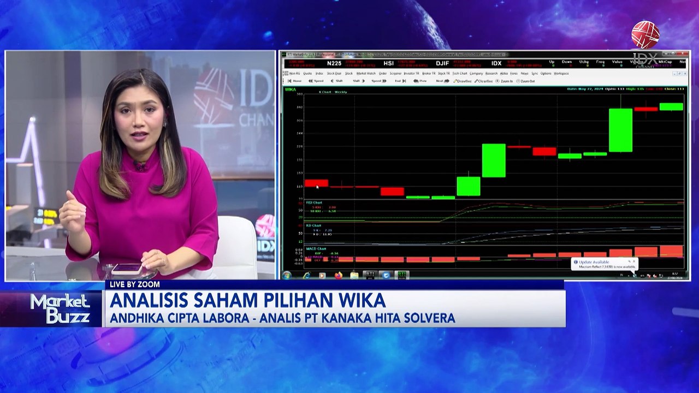This screenshot has width=699, height=393.
Task: Open the Order menu
Action: [383, 73]
